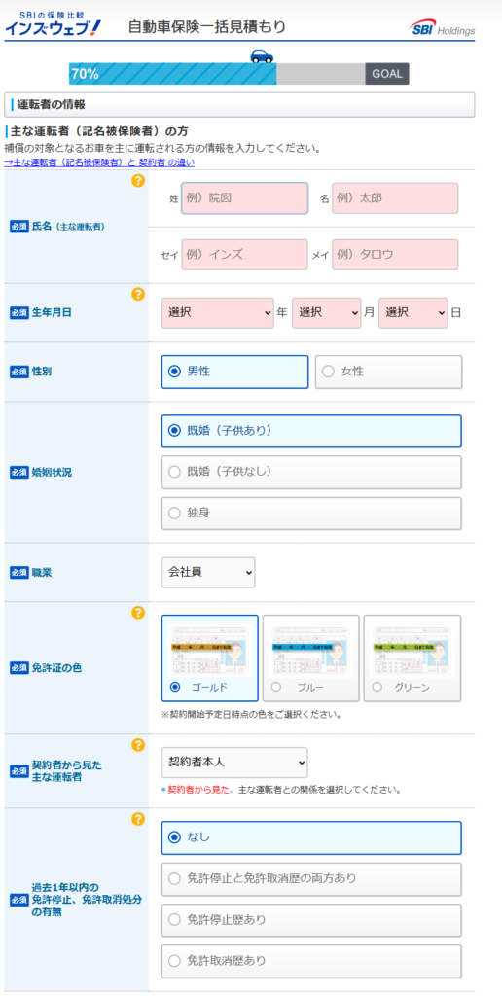The height and width of the screenshot is (996, 502).
Task: Click the グリーン license card image
Action: pos(412,649)
